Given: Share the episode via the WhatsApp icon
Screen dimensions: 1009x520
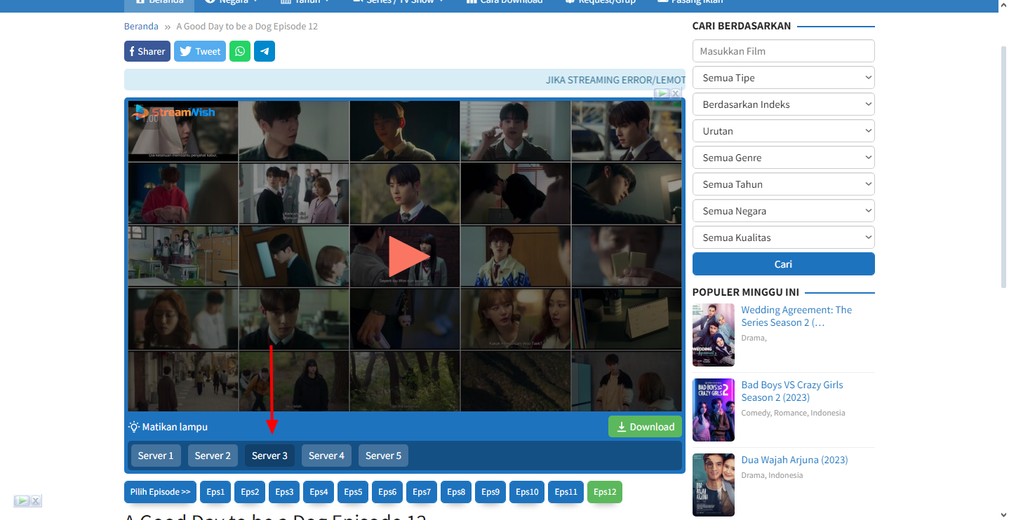Looking at the screenshot, I should (239, 50).
